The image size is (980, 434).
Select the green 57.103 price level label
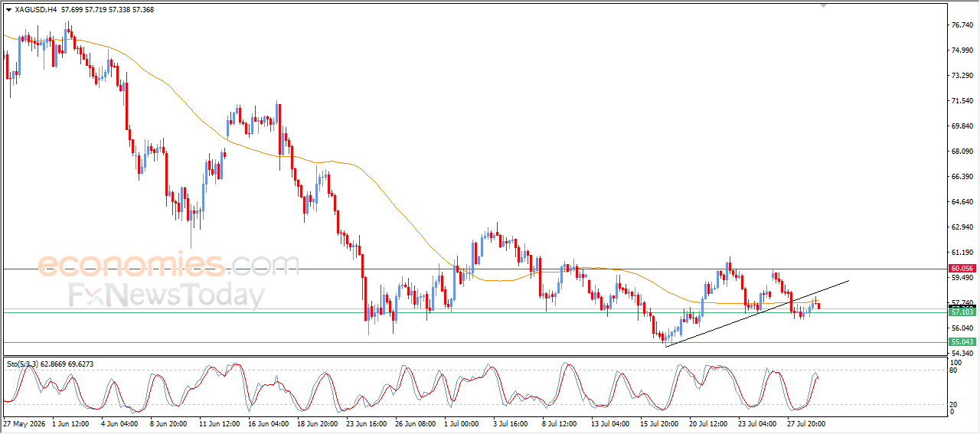click(x=962, y=312)
